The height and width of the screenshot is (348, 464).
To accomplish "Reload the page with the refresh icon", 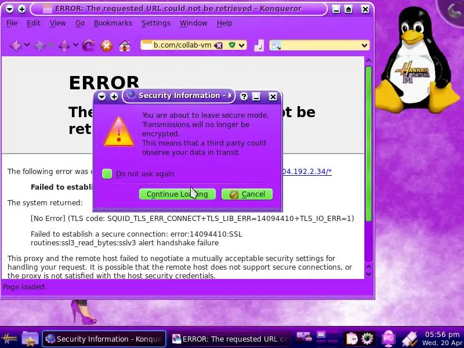I will (89, 46).
